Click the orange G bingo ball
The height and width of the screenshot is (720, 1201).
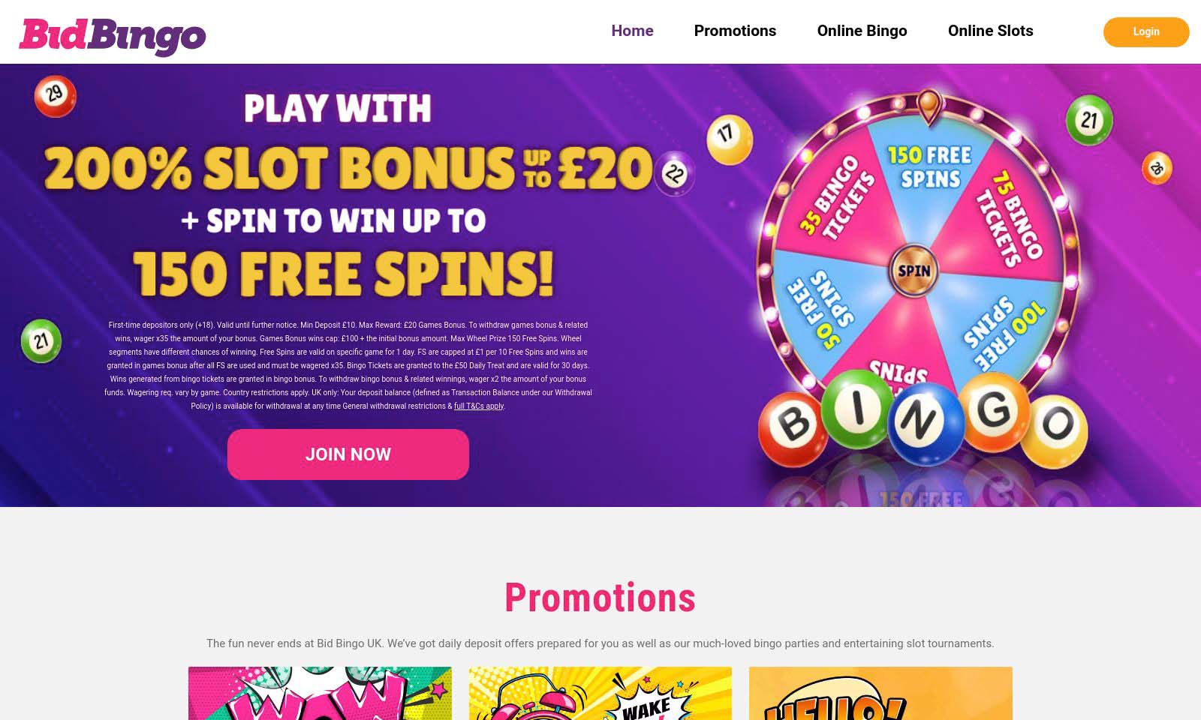tap(995, 411)
